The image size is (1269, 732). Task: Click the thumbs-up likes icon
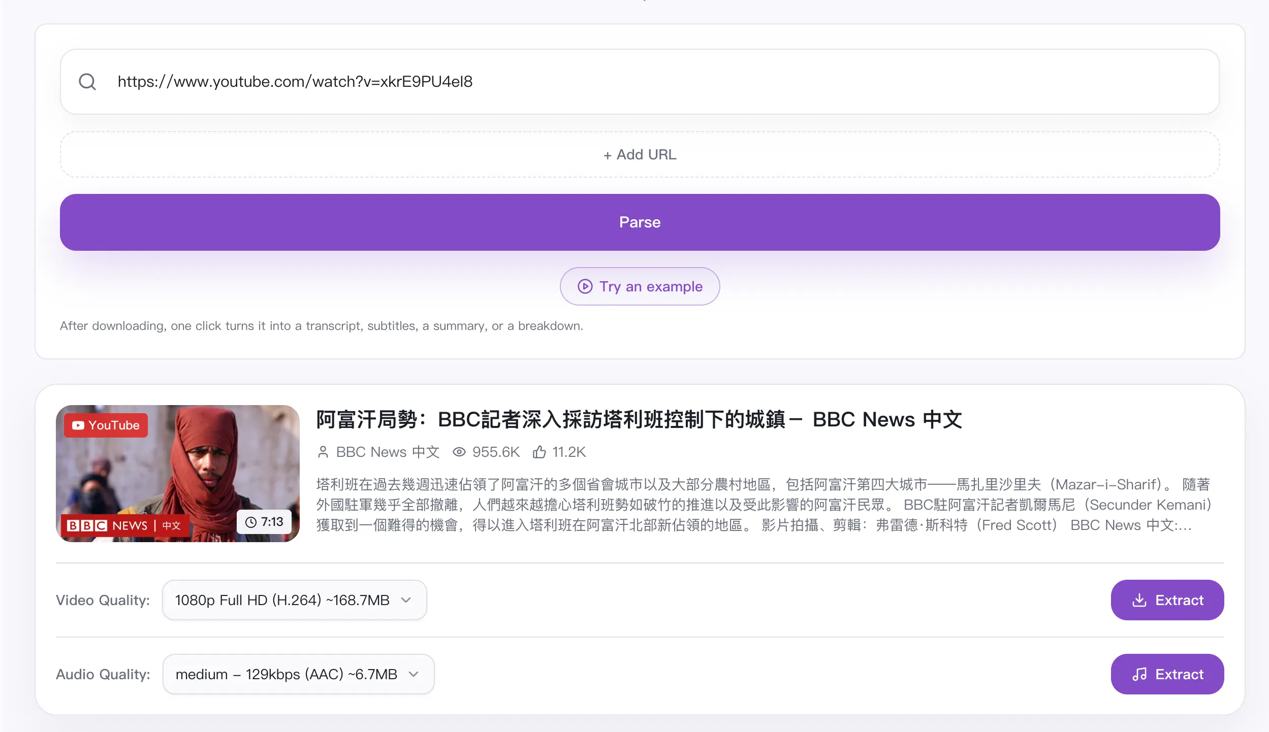540,452
